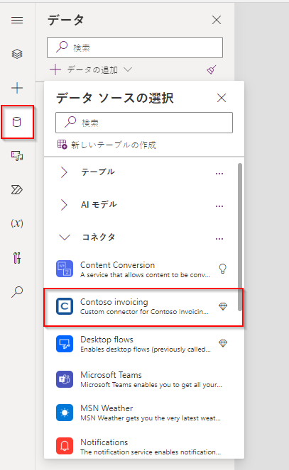This screenshot has height=470, width=289.
Task: Open the hamburger menu in the left rail
Action: click(x=17, y=20)
